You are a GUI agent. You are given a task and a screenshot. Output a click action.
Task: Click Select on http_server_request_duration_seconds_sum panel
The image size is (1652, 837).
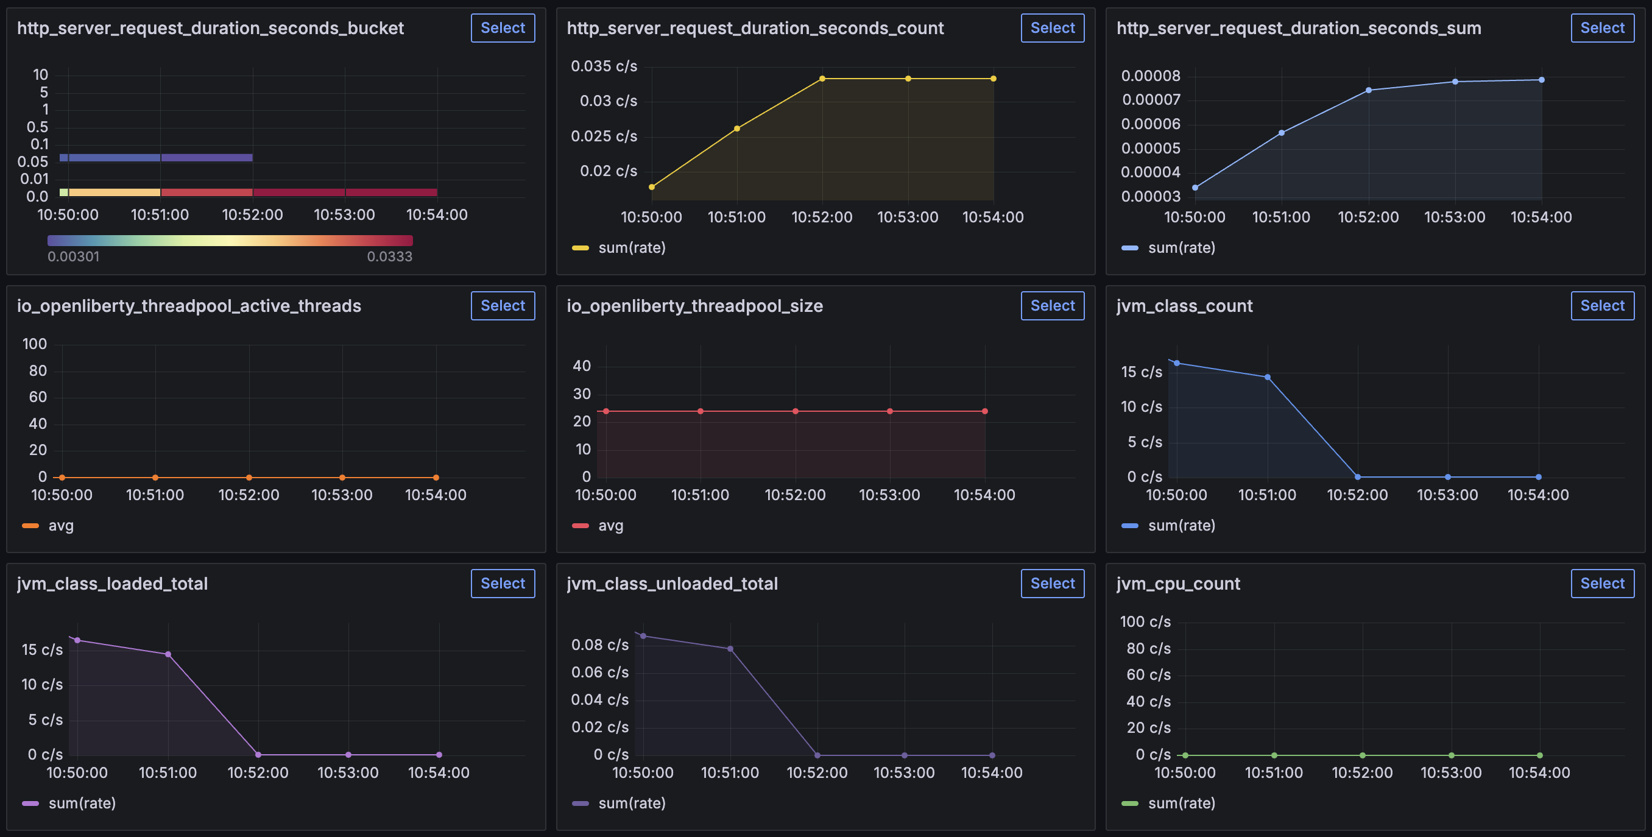click(1602, 27)
